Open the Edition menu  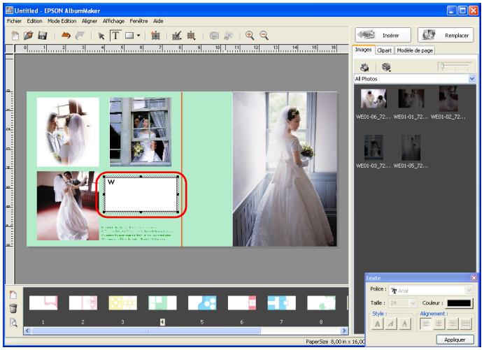click(34, 21)
